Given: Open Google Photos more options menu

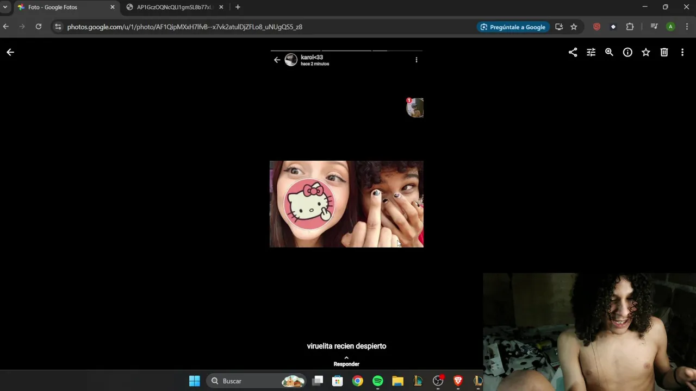Looking at the screenshot, I should tap(682, 52).
